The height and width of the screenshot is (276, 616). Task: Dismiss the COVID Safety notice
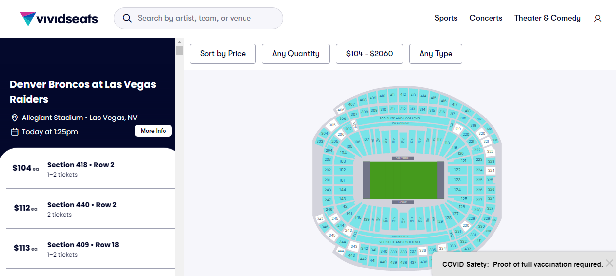(610, 263)
